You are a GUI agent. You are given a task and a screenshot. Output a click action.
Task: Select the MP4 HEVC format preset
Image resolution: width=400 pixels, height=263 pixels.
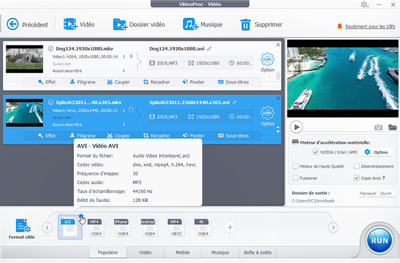176,227
